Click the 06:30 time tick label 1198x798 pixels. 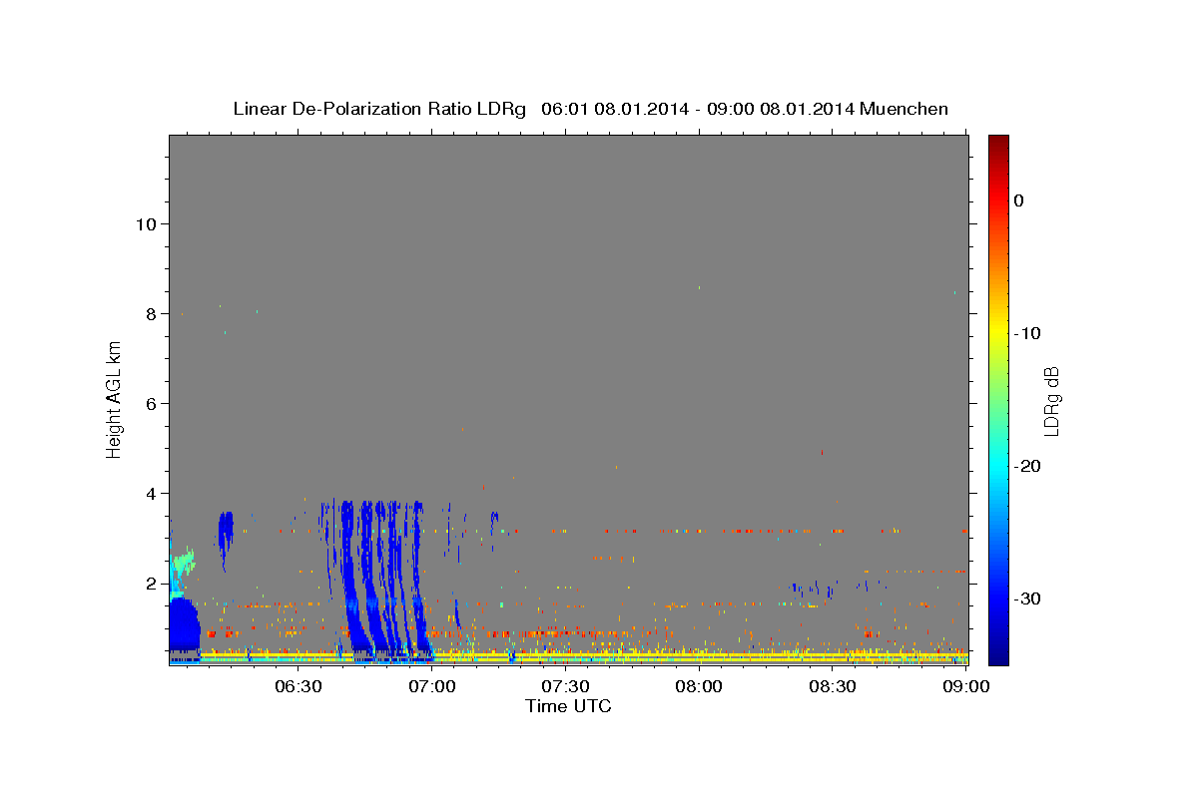click(x=298, y=686)
